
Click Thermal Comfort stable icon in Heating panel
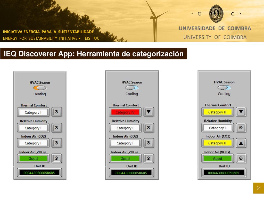(56, 112)
